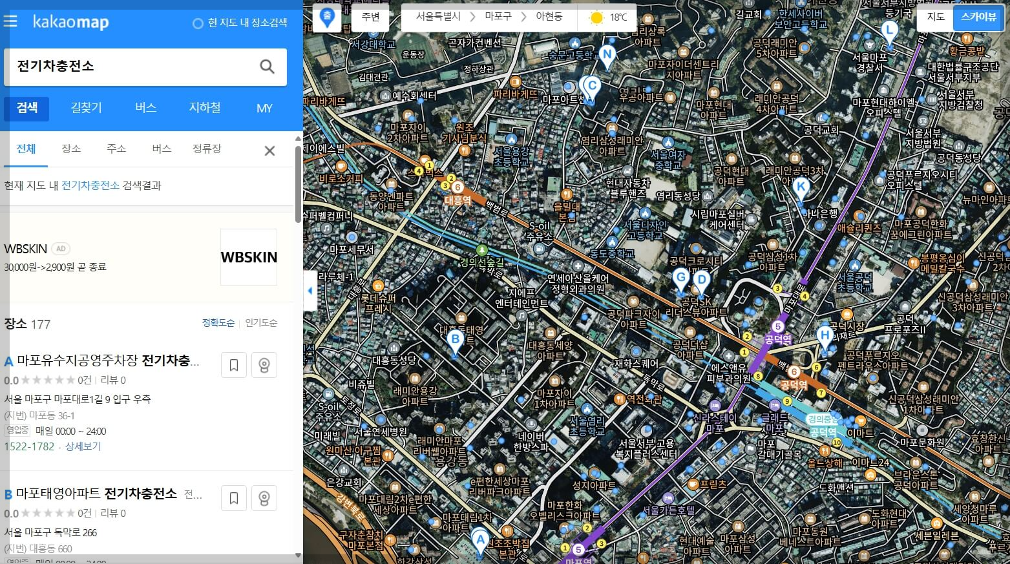Viewport: 1010px width, 564px height.
Task: Sort results by 정확도순
Action: pos(218,323)
